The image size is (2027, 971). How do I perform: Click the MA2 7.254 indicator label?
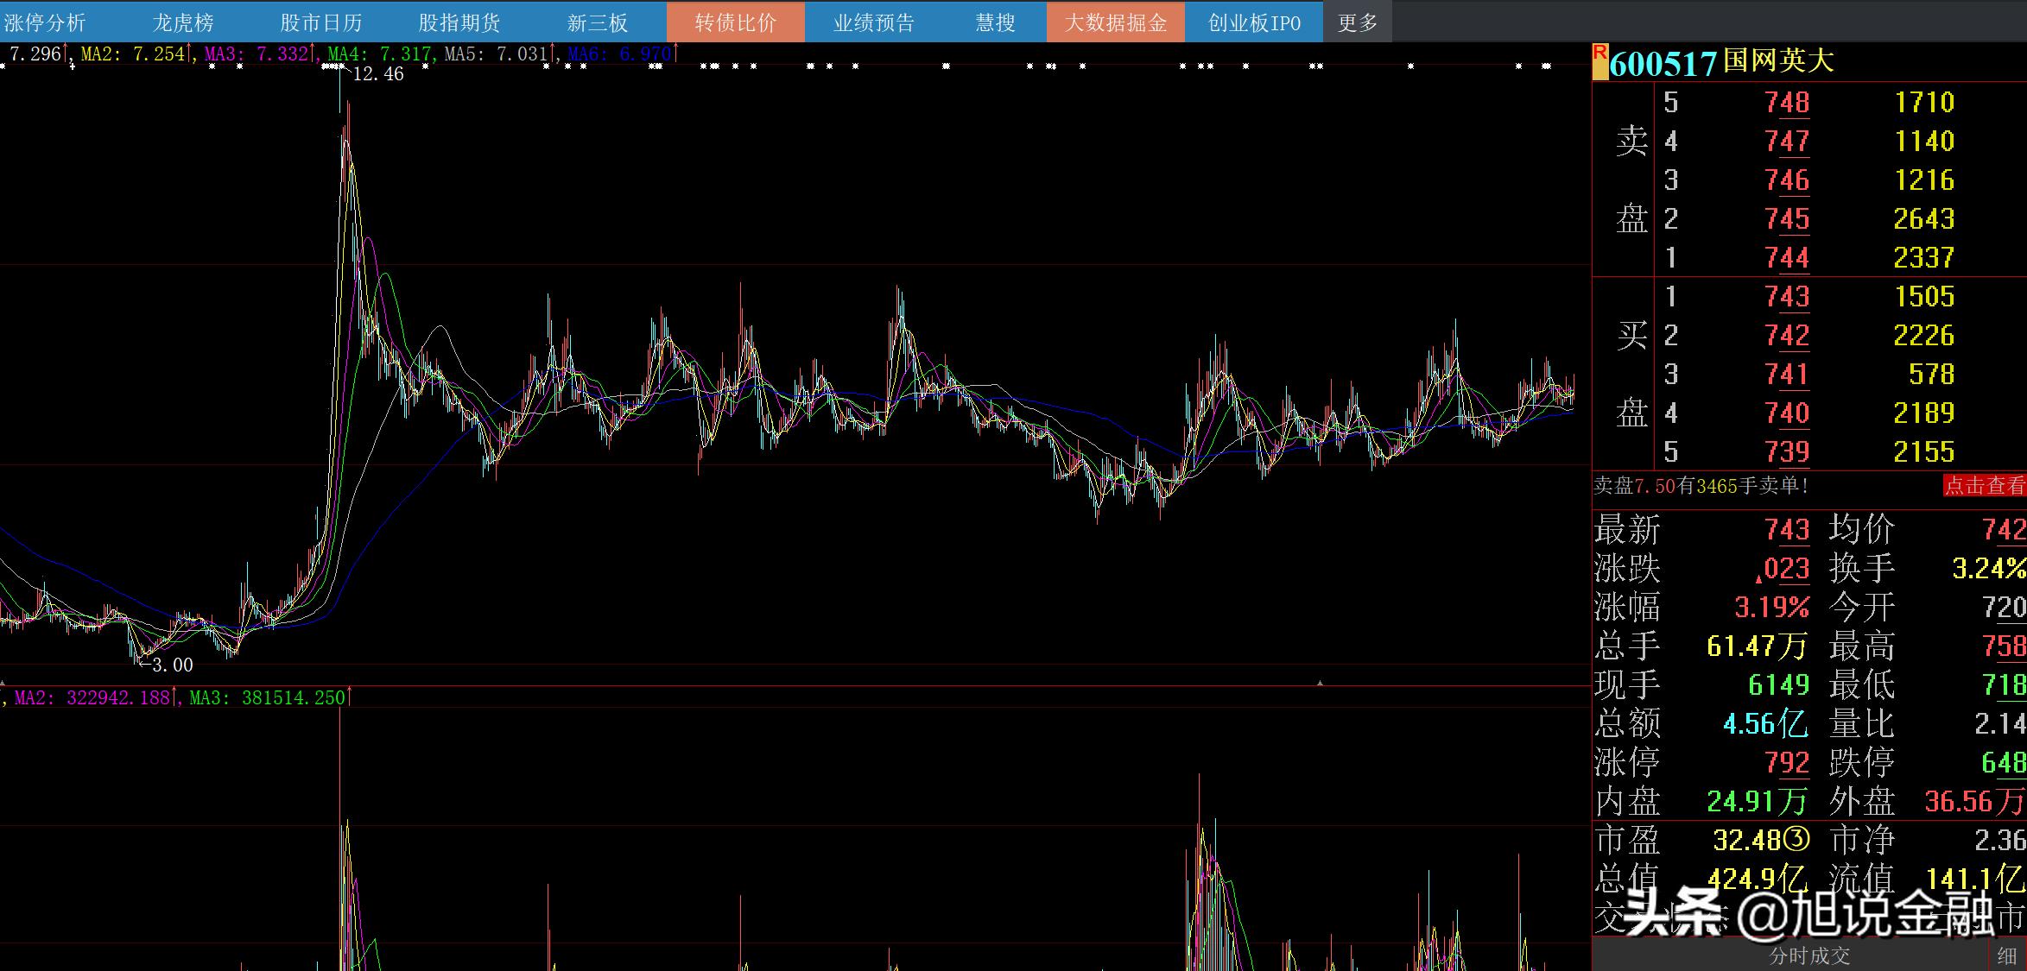pyautogui.click(x=133, y=54)
